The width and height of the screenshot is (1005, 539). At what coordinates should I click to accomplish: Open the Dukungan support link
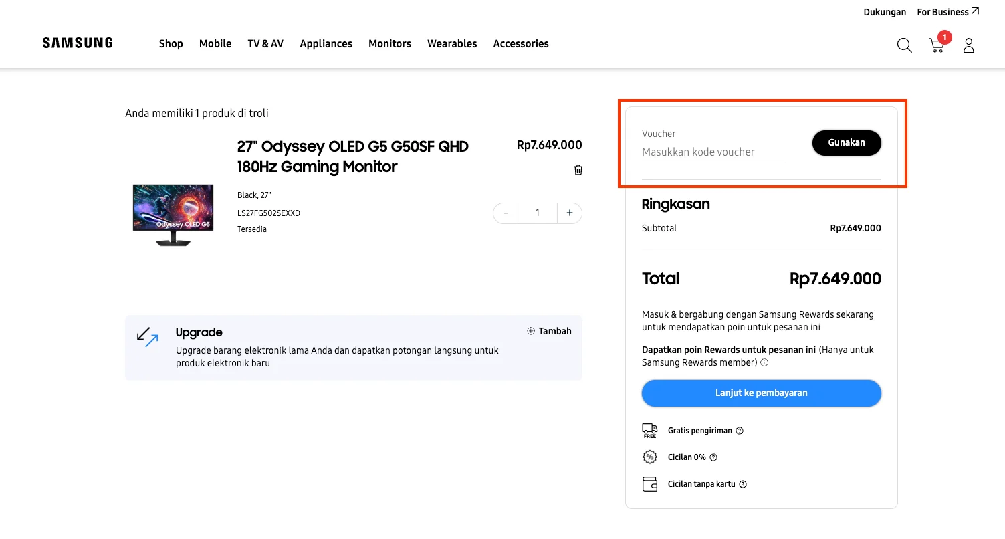click(x=885, y=12)
